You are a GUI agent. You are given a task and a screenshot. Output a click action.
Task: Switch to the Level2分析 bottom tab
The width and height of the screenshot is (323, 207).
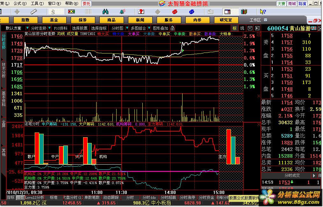(34, 197)
